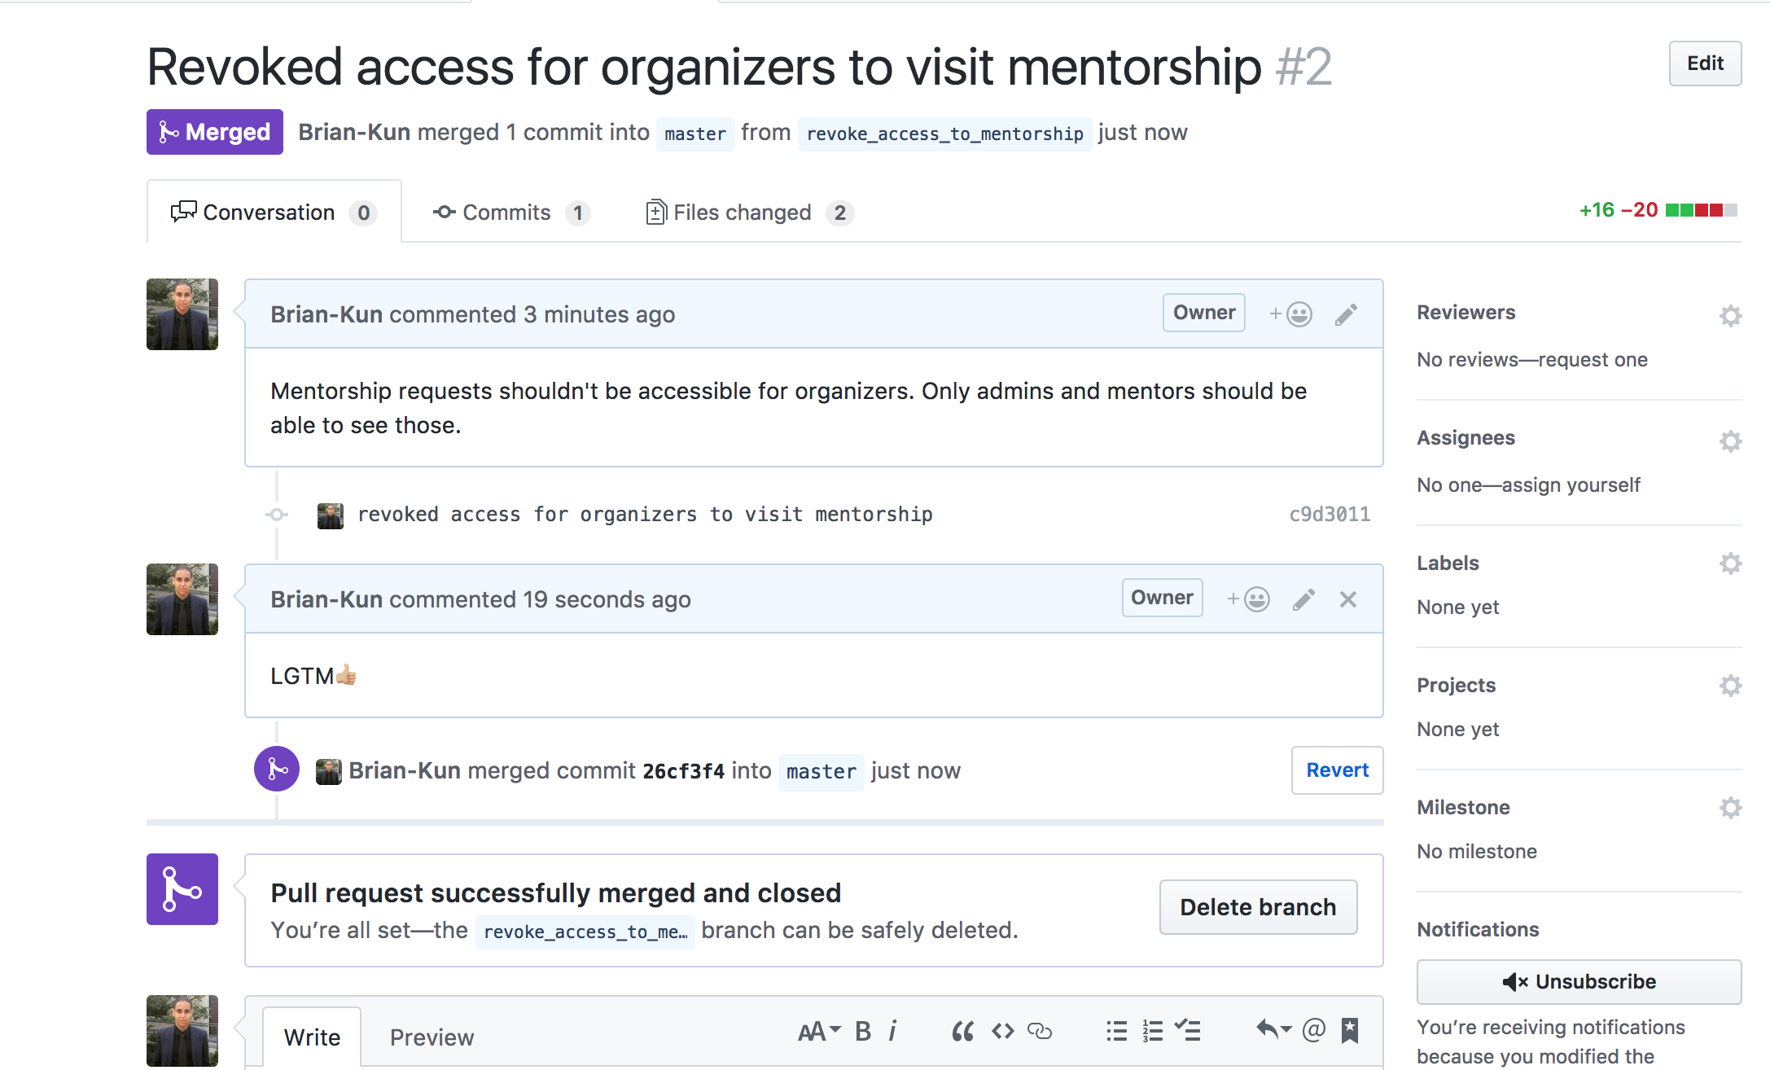This screenshot has height=1070, width=1770.
Task: Switch to the Preview tab
Action: click(432, 1037)
